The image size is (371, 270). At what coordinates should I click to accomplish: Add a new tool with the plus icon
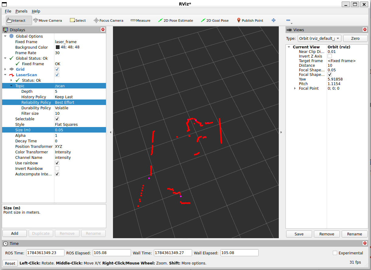point(274,21)
